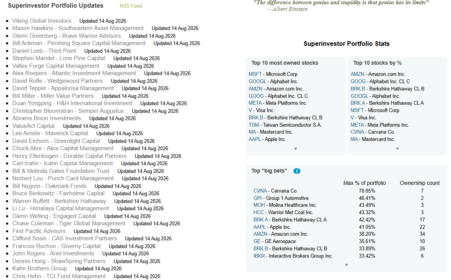Select TSM Taiwan Semiconductor ticker
Viewport: 451px width, 280px height.
(254, 125)
